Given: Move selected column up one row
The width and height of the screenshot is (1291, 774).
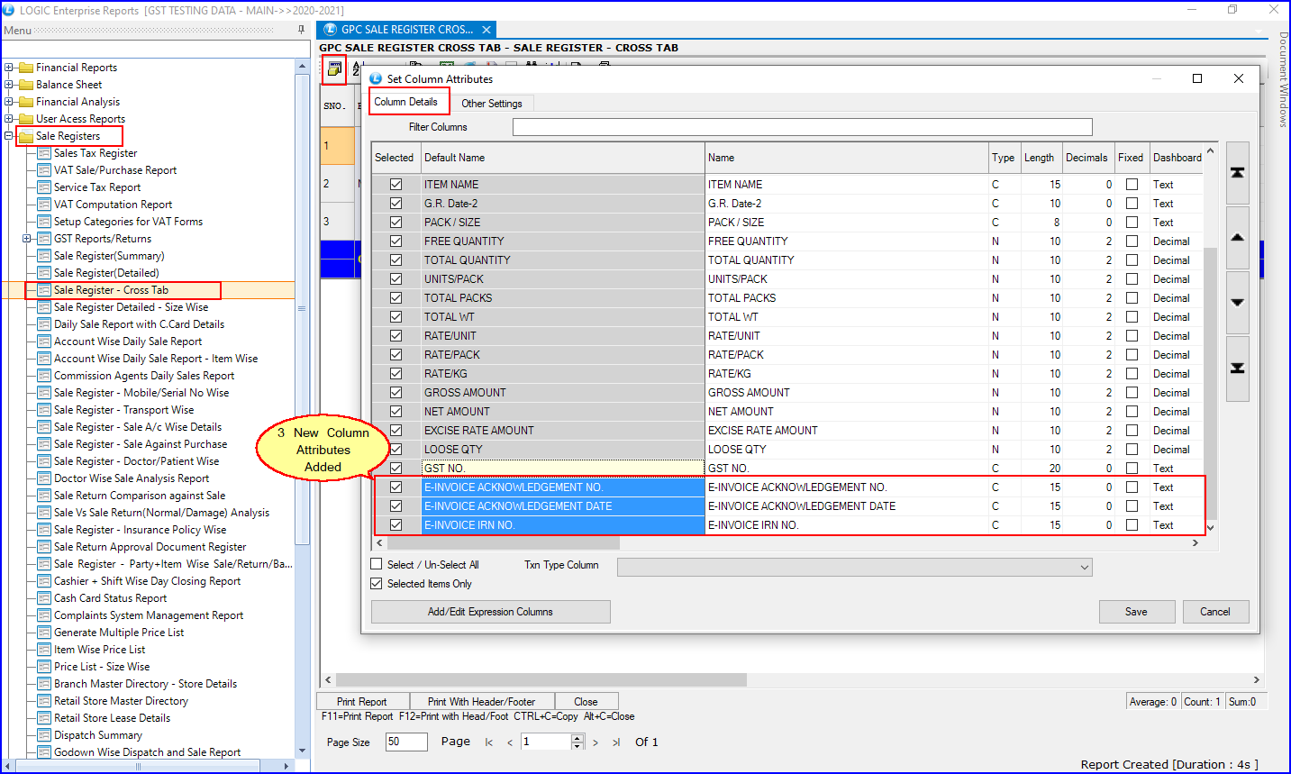Looking at the screenshot, I should (1237, 238).
